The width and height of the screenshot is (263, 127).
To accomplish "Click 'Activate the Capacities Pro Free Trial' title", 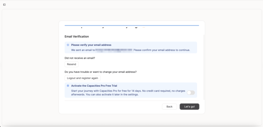I will coord(94,86).
